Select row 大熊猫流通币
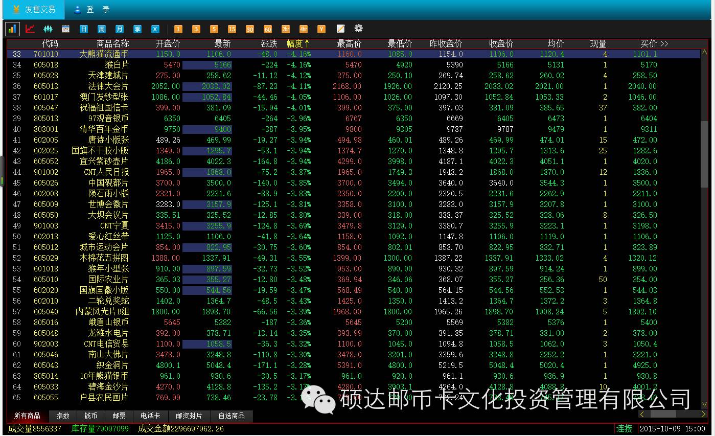 (353, 54)
